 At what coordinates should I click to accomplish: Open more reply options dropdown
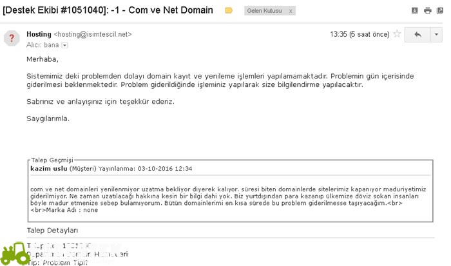pos(436,35)
